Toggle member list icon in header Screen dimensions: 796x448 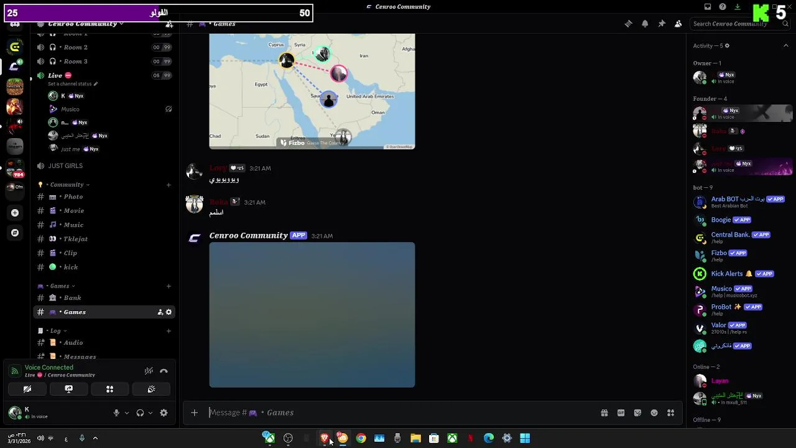(678, 24)
